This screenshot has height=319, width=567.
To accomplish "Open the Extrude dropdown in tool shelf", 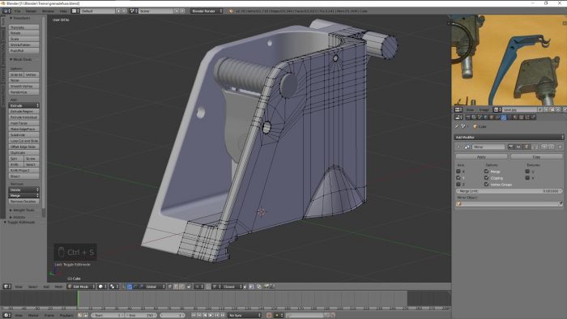I will (x=23, y=105).
